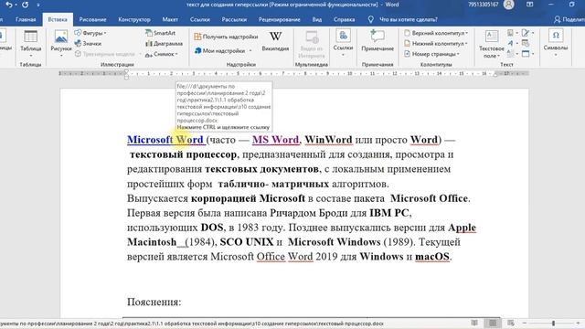The width and height of the screenshot is (585, 329).
Task: Click the Undo arrow in the title bar
Action: tap(9, 5)
